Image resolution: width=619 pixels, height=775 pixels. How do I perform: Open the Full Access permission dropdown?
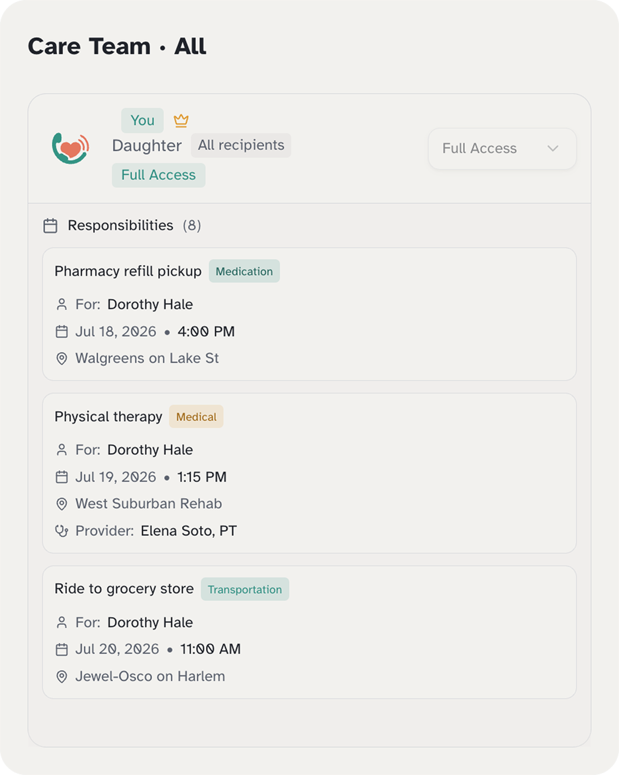click(x=502, y=149)
